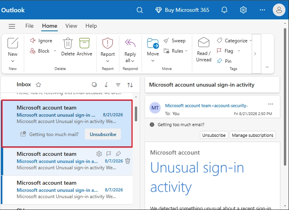Delete the selected email
Screen dimensions: 289x210
(68, 47)
